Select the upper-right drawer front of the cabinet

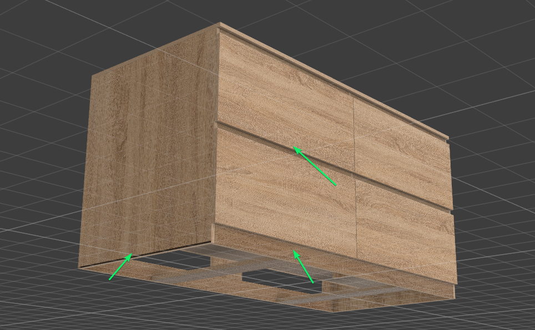402,152
